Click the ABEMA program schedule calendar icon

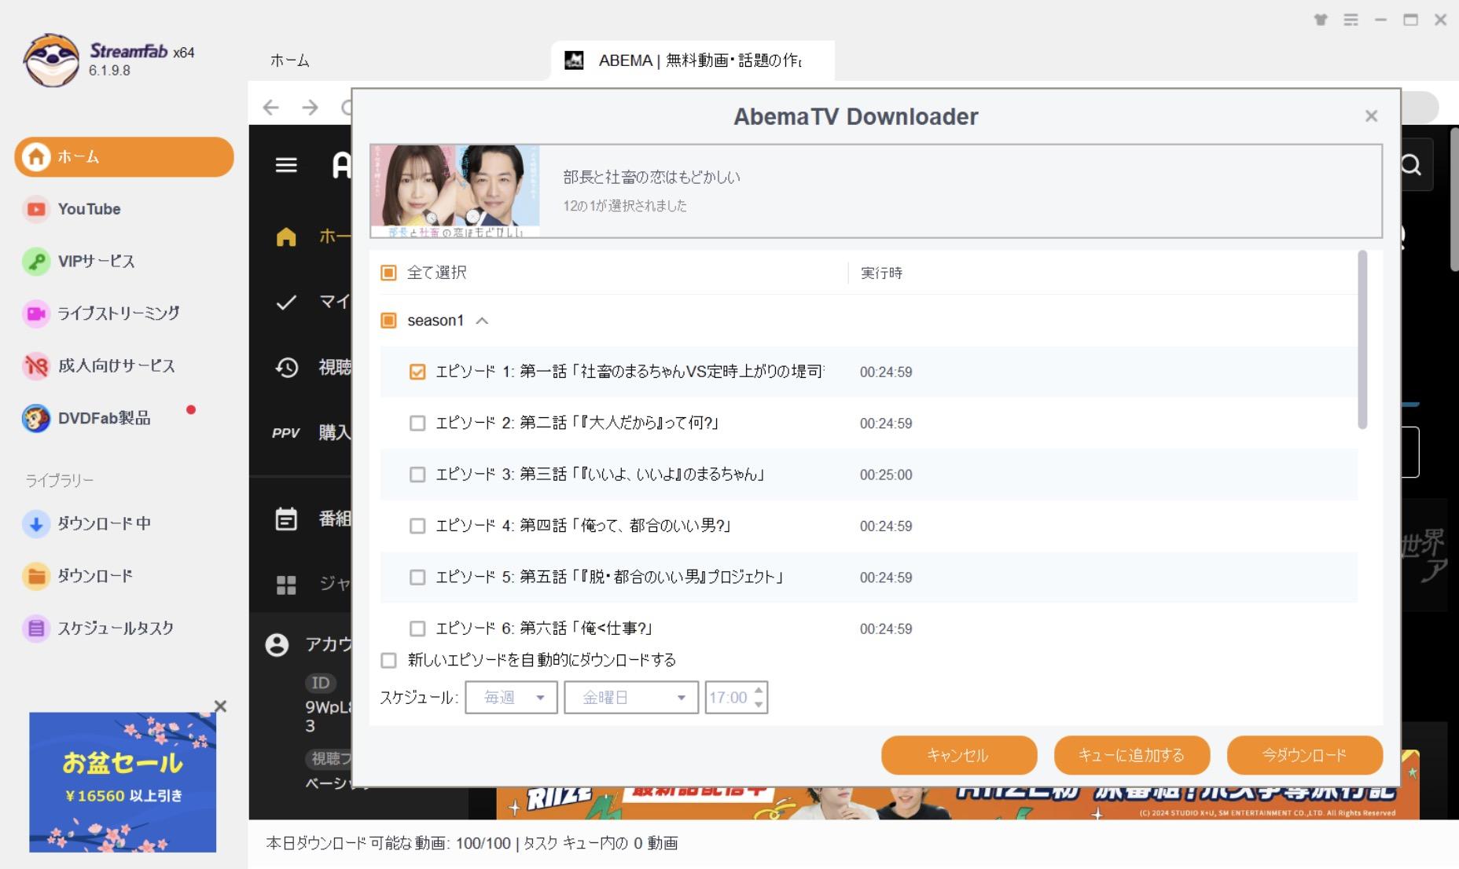pyautogui.click(x=286, y=519)
